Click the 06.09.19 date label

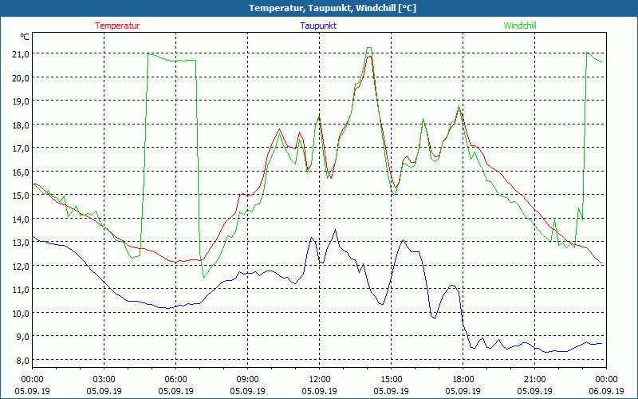pyautogui.click(x=606, y=391)
